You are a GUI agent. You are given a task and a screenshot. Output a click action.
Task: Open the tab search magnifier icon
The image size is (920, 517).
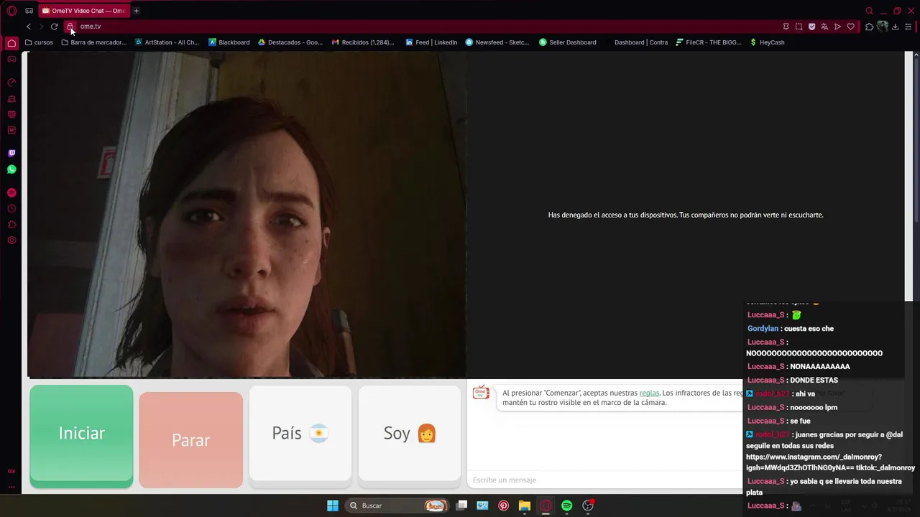point(869,11)
